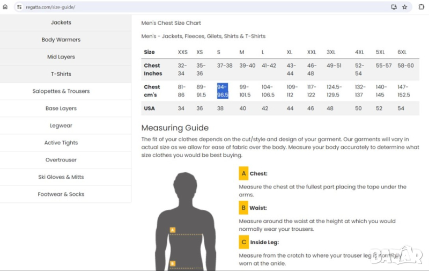Open the Active Tights category
This screenshot has height=271, width=429.
61,143
